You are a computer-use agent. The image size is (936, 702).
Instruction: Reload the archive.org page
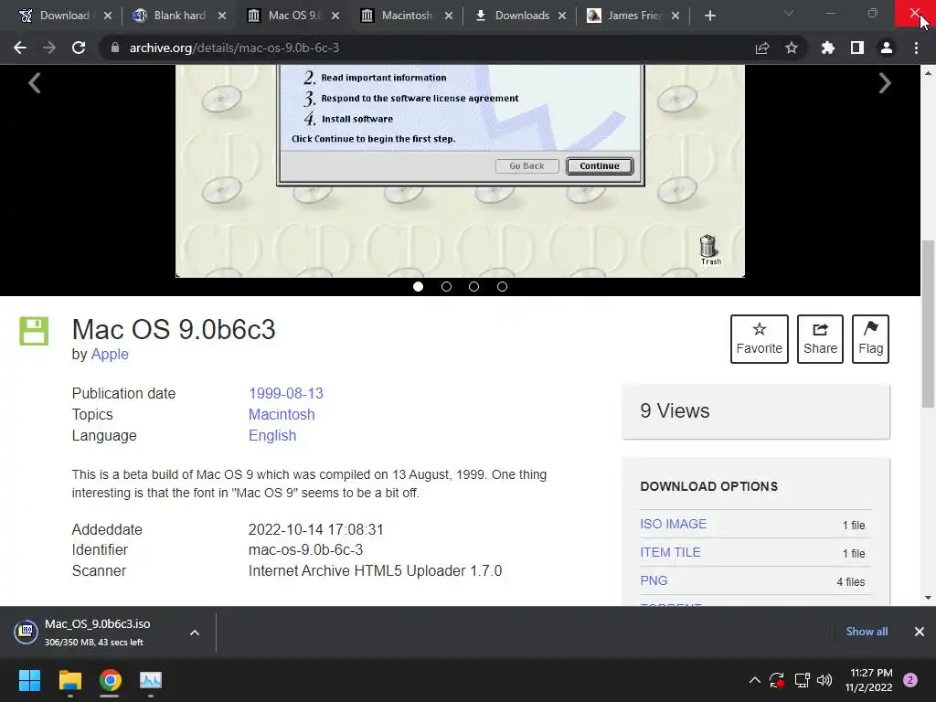click(79, 48)
